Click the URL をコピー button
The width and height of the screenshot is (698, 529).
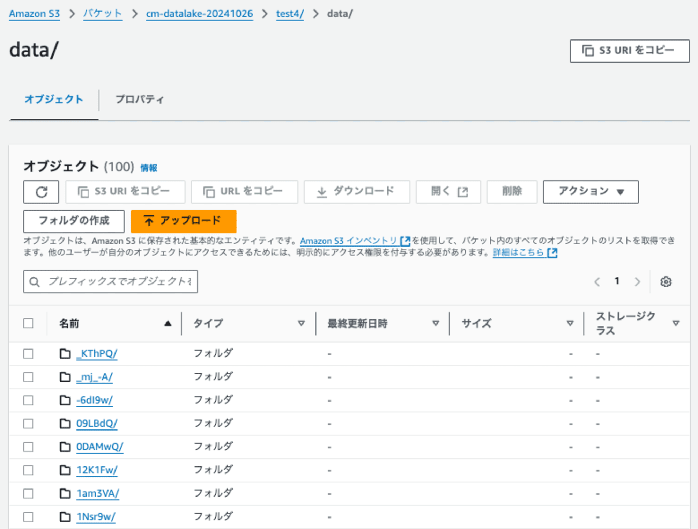(x=244, y=192)
